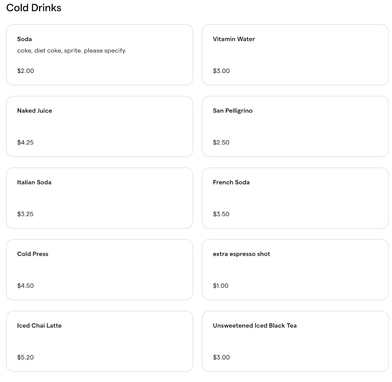Click the soda flavors description text
Image resolution: width=392 pixels, height=382 pixels.
71,51
